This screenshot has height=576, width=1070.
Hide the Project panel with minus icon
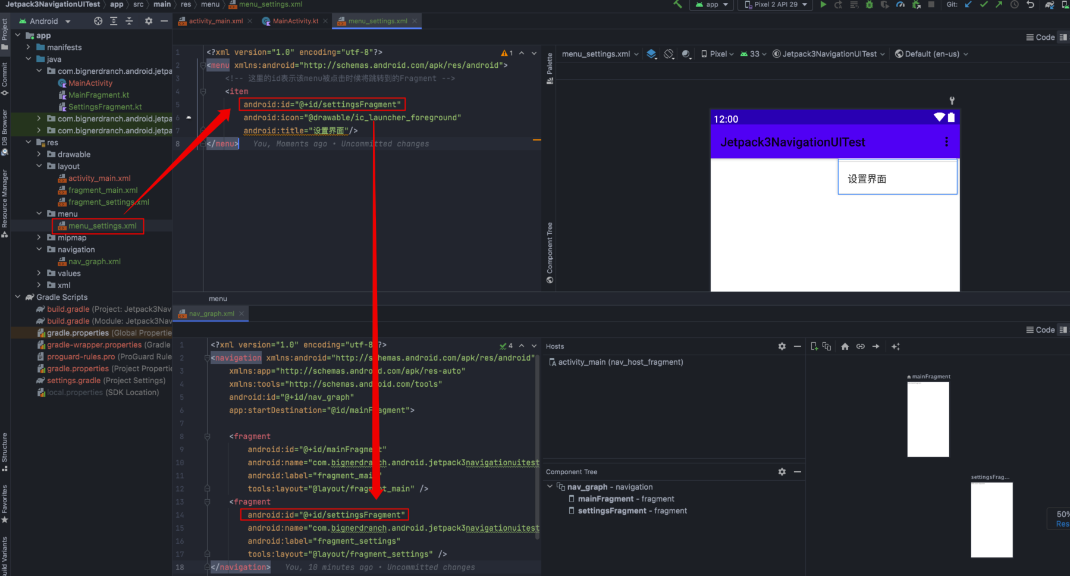click(164, 21)
